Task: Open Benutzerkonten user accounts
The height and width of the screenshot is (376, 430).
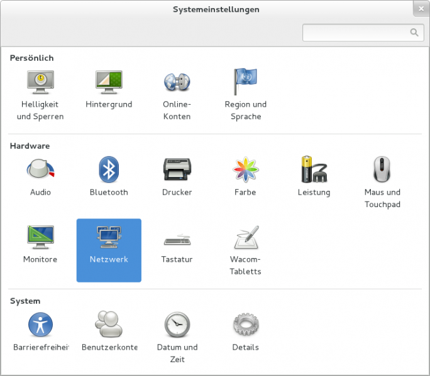Action: click(109, 331)
